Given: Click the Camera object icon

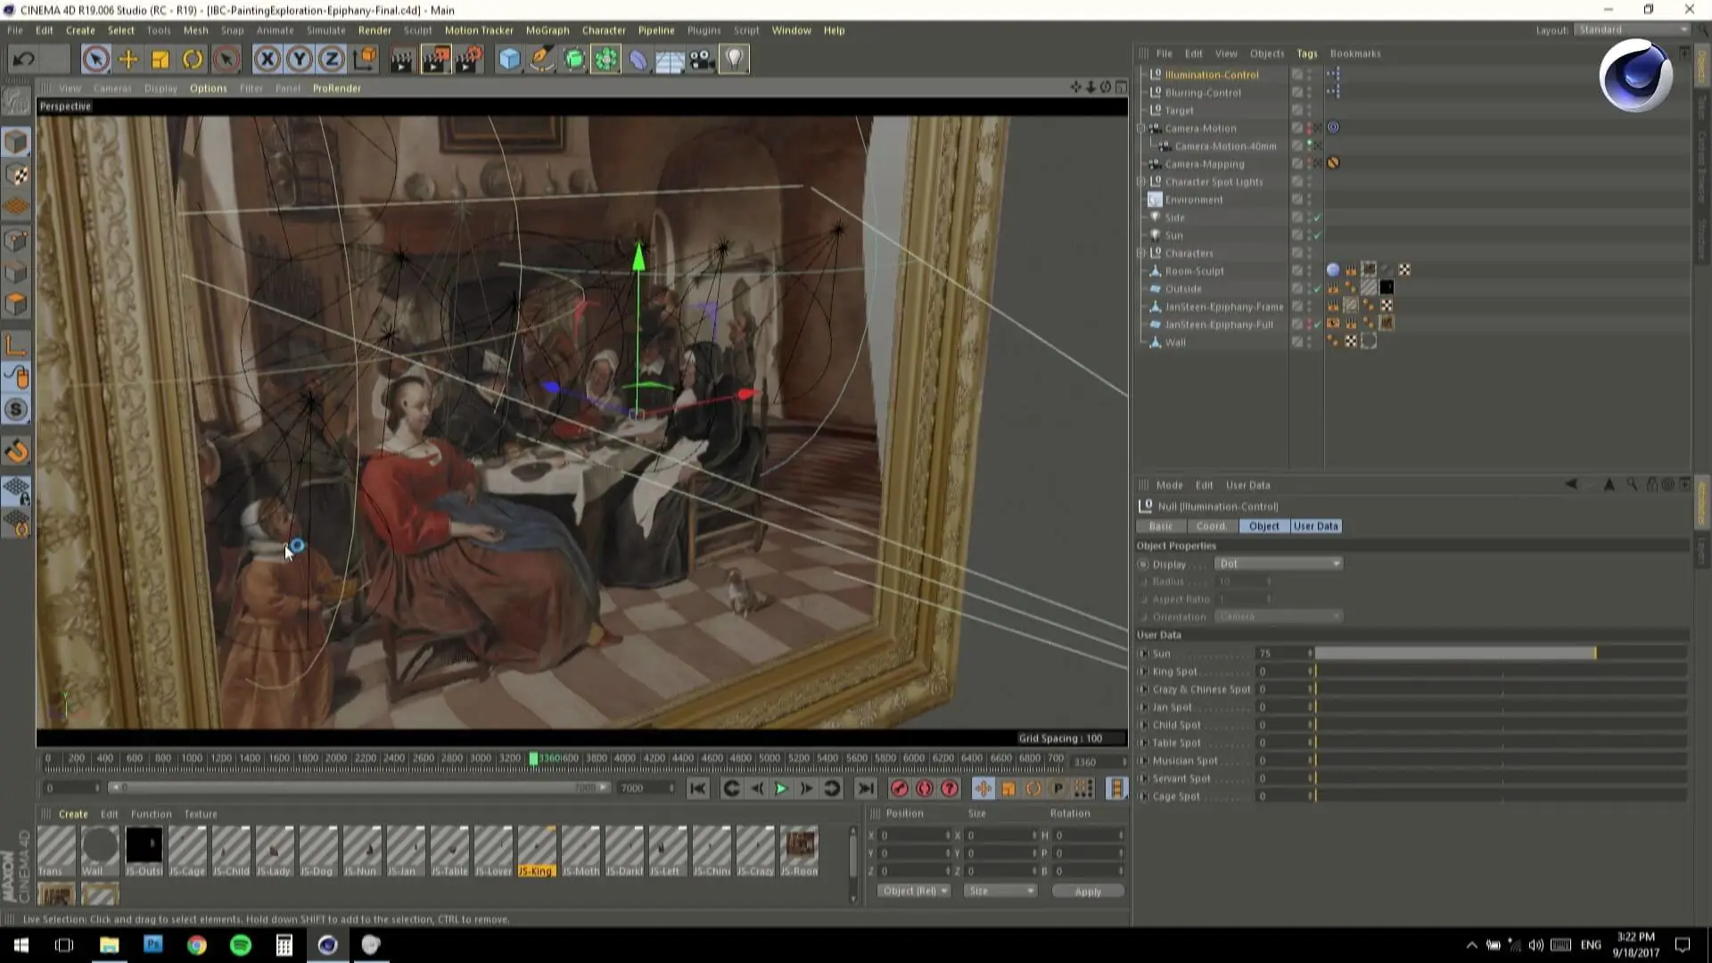Looking at the screenshot, I should pyautogui.click(x=702, y=60).
